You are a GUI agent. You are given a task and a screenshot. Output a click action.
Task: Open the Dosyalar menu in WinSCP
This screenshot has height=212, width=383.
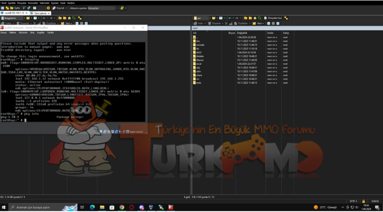coord(22,3)
